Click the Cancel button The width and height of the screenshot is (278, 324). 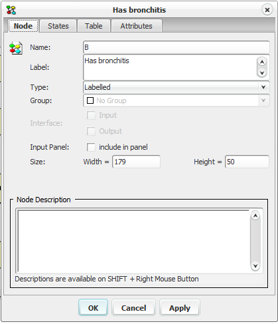[x=133, y=308]
